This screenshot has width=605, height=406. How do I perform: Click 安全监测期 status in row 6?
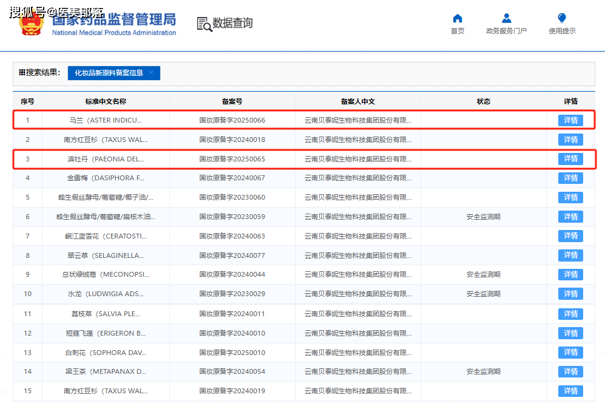tap(484, 217)
